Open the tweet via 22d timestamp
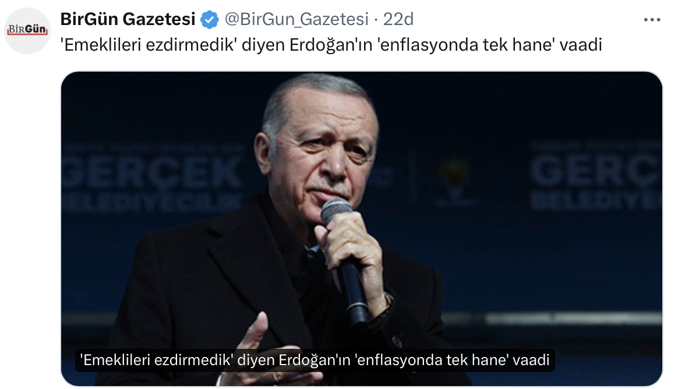678x389 pixels. pyautogui.click(x=398, y=19)
